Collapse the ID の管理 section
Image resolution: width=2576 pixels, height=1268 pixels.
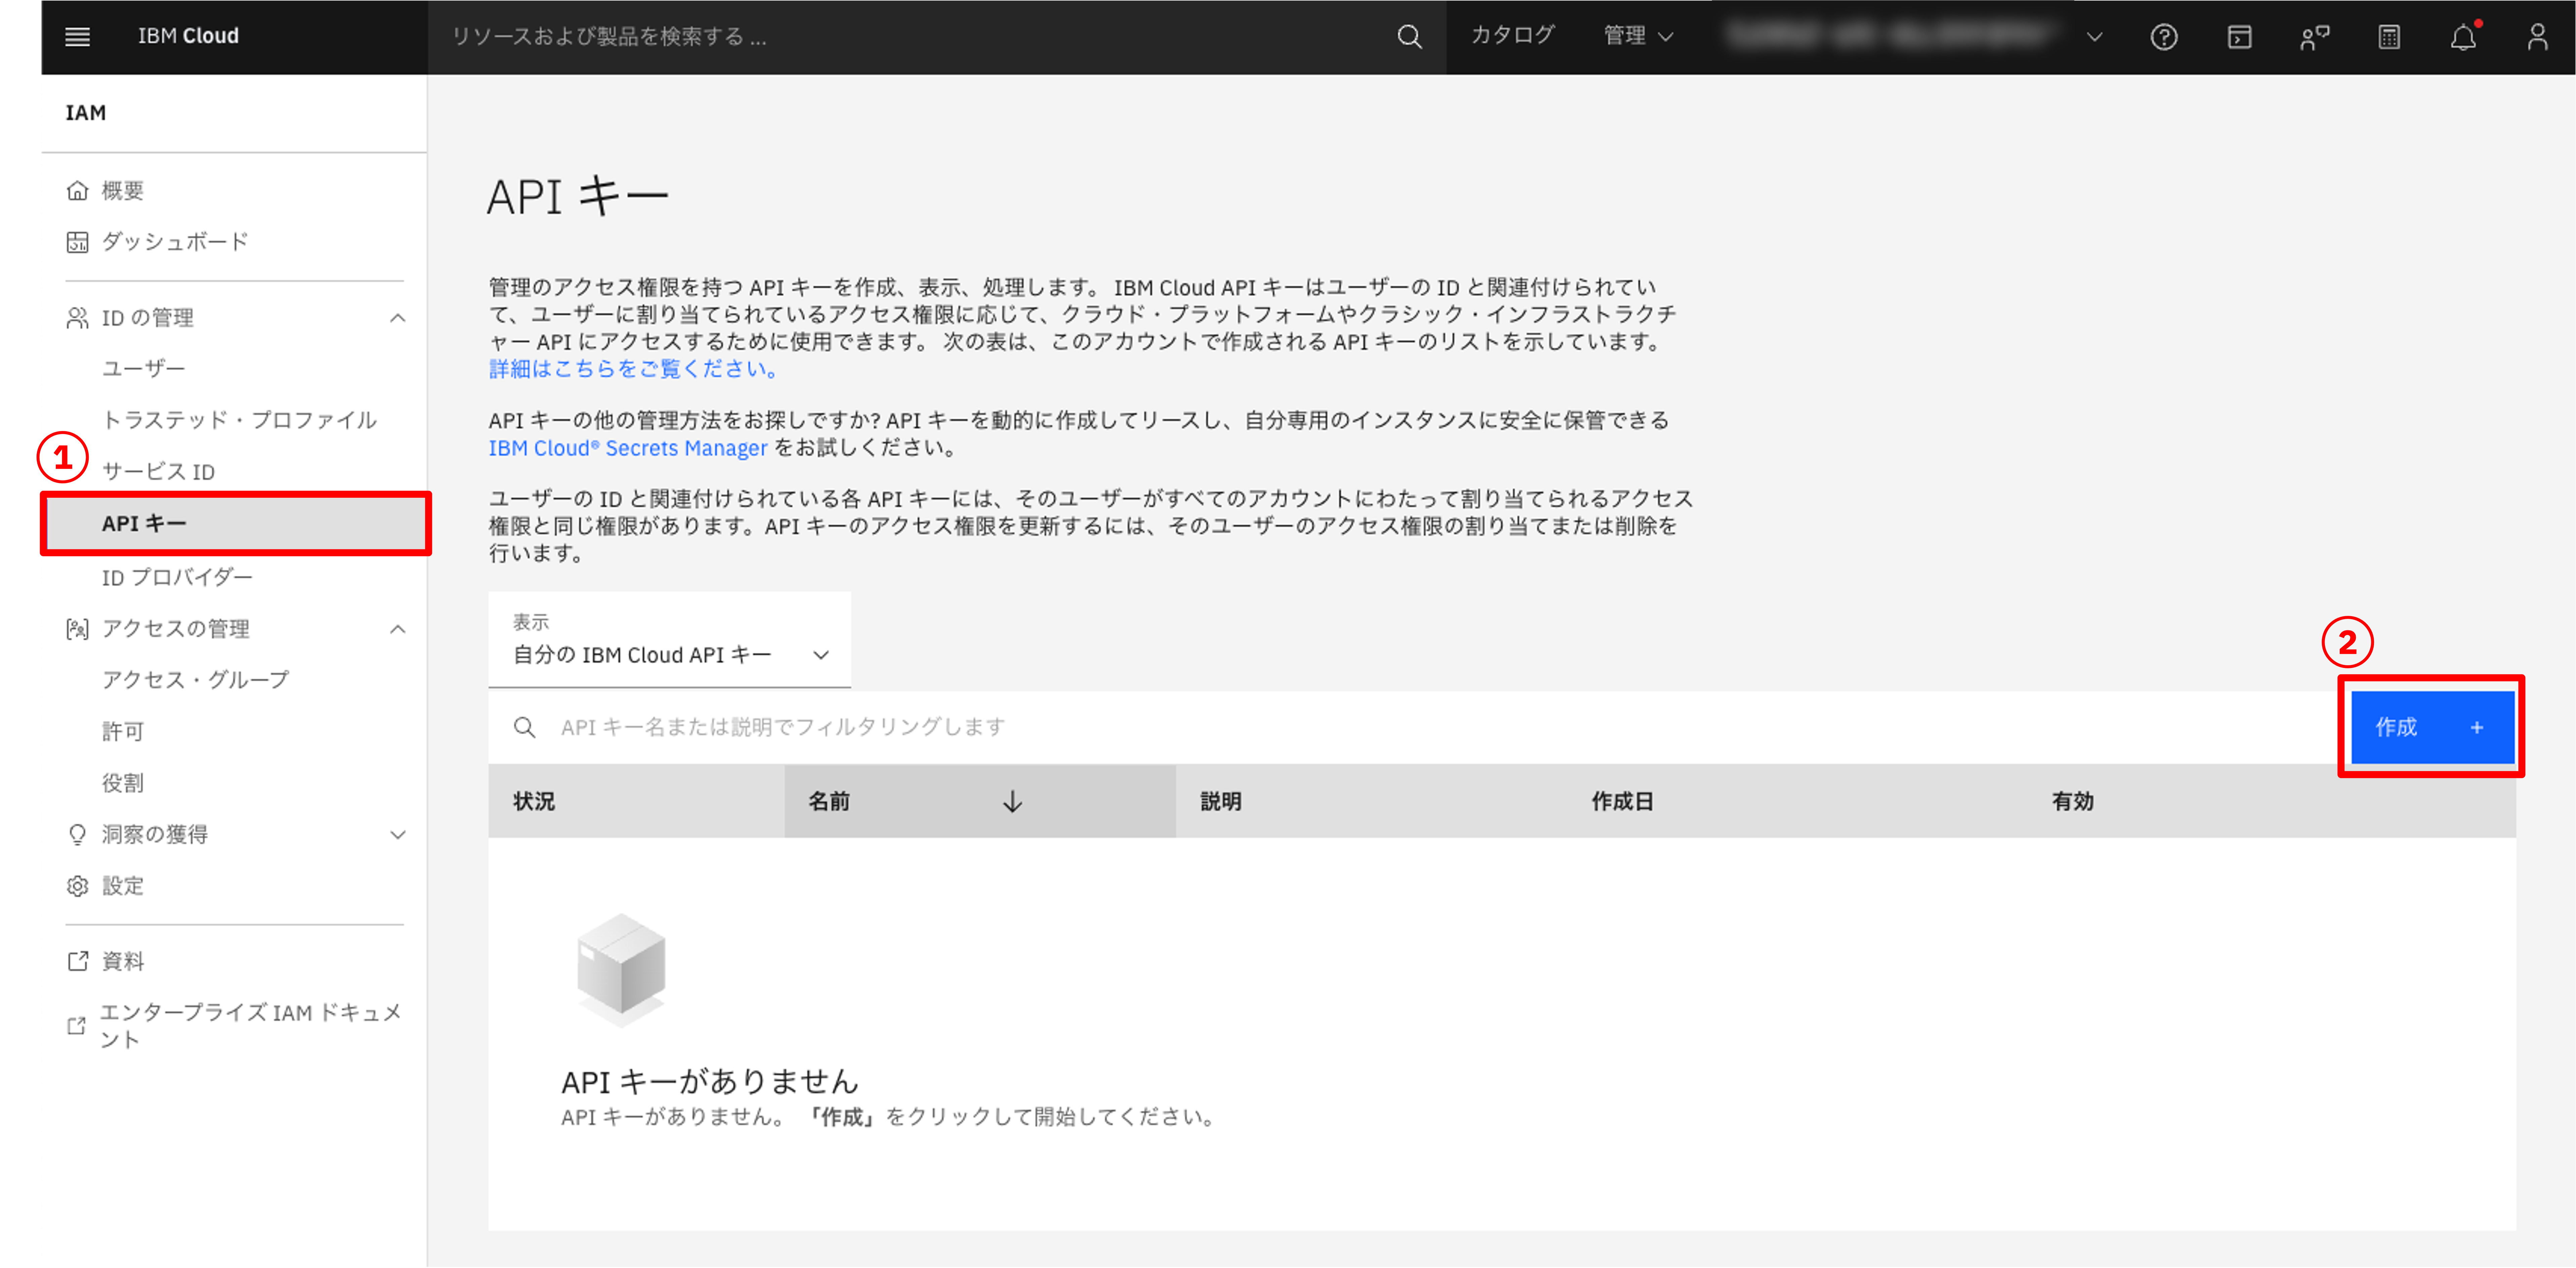click(397, 318)
